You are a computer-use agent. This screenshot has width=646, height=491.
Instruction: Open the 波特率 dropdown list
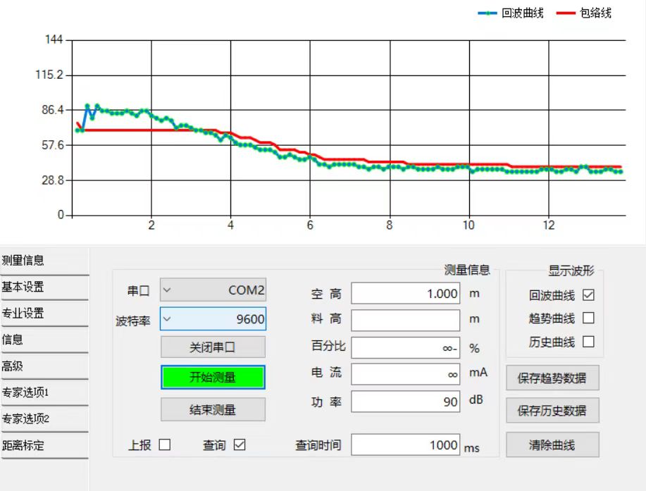pyautogui.click(x=213, y=319)
